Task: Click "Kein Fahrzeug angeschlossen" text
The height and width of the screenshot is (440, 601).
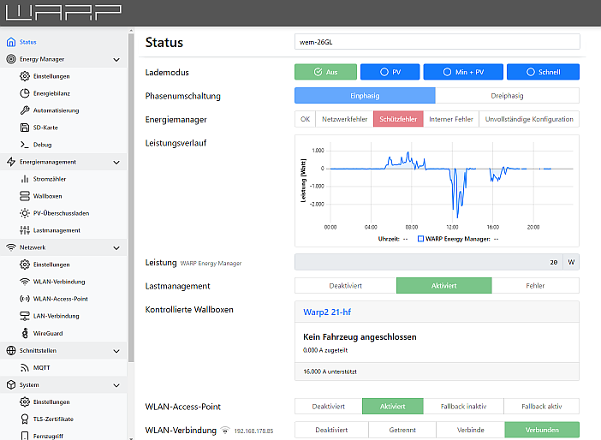Action: click(360, 337)
